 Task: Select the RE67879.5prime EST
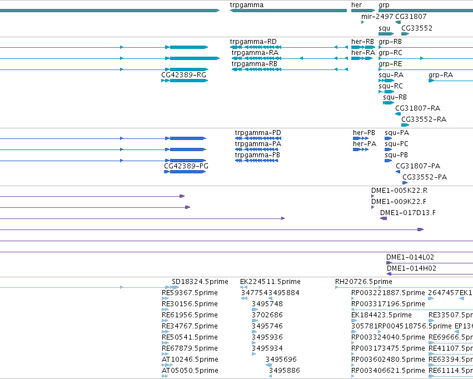(165, 355)
